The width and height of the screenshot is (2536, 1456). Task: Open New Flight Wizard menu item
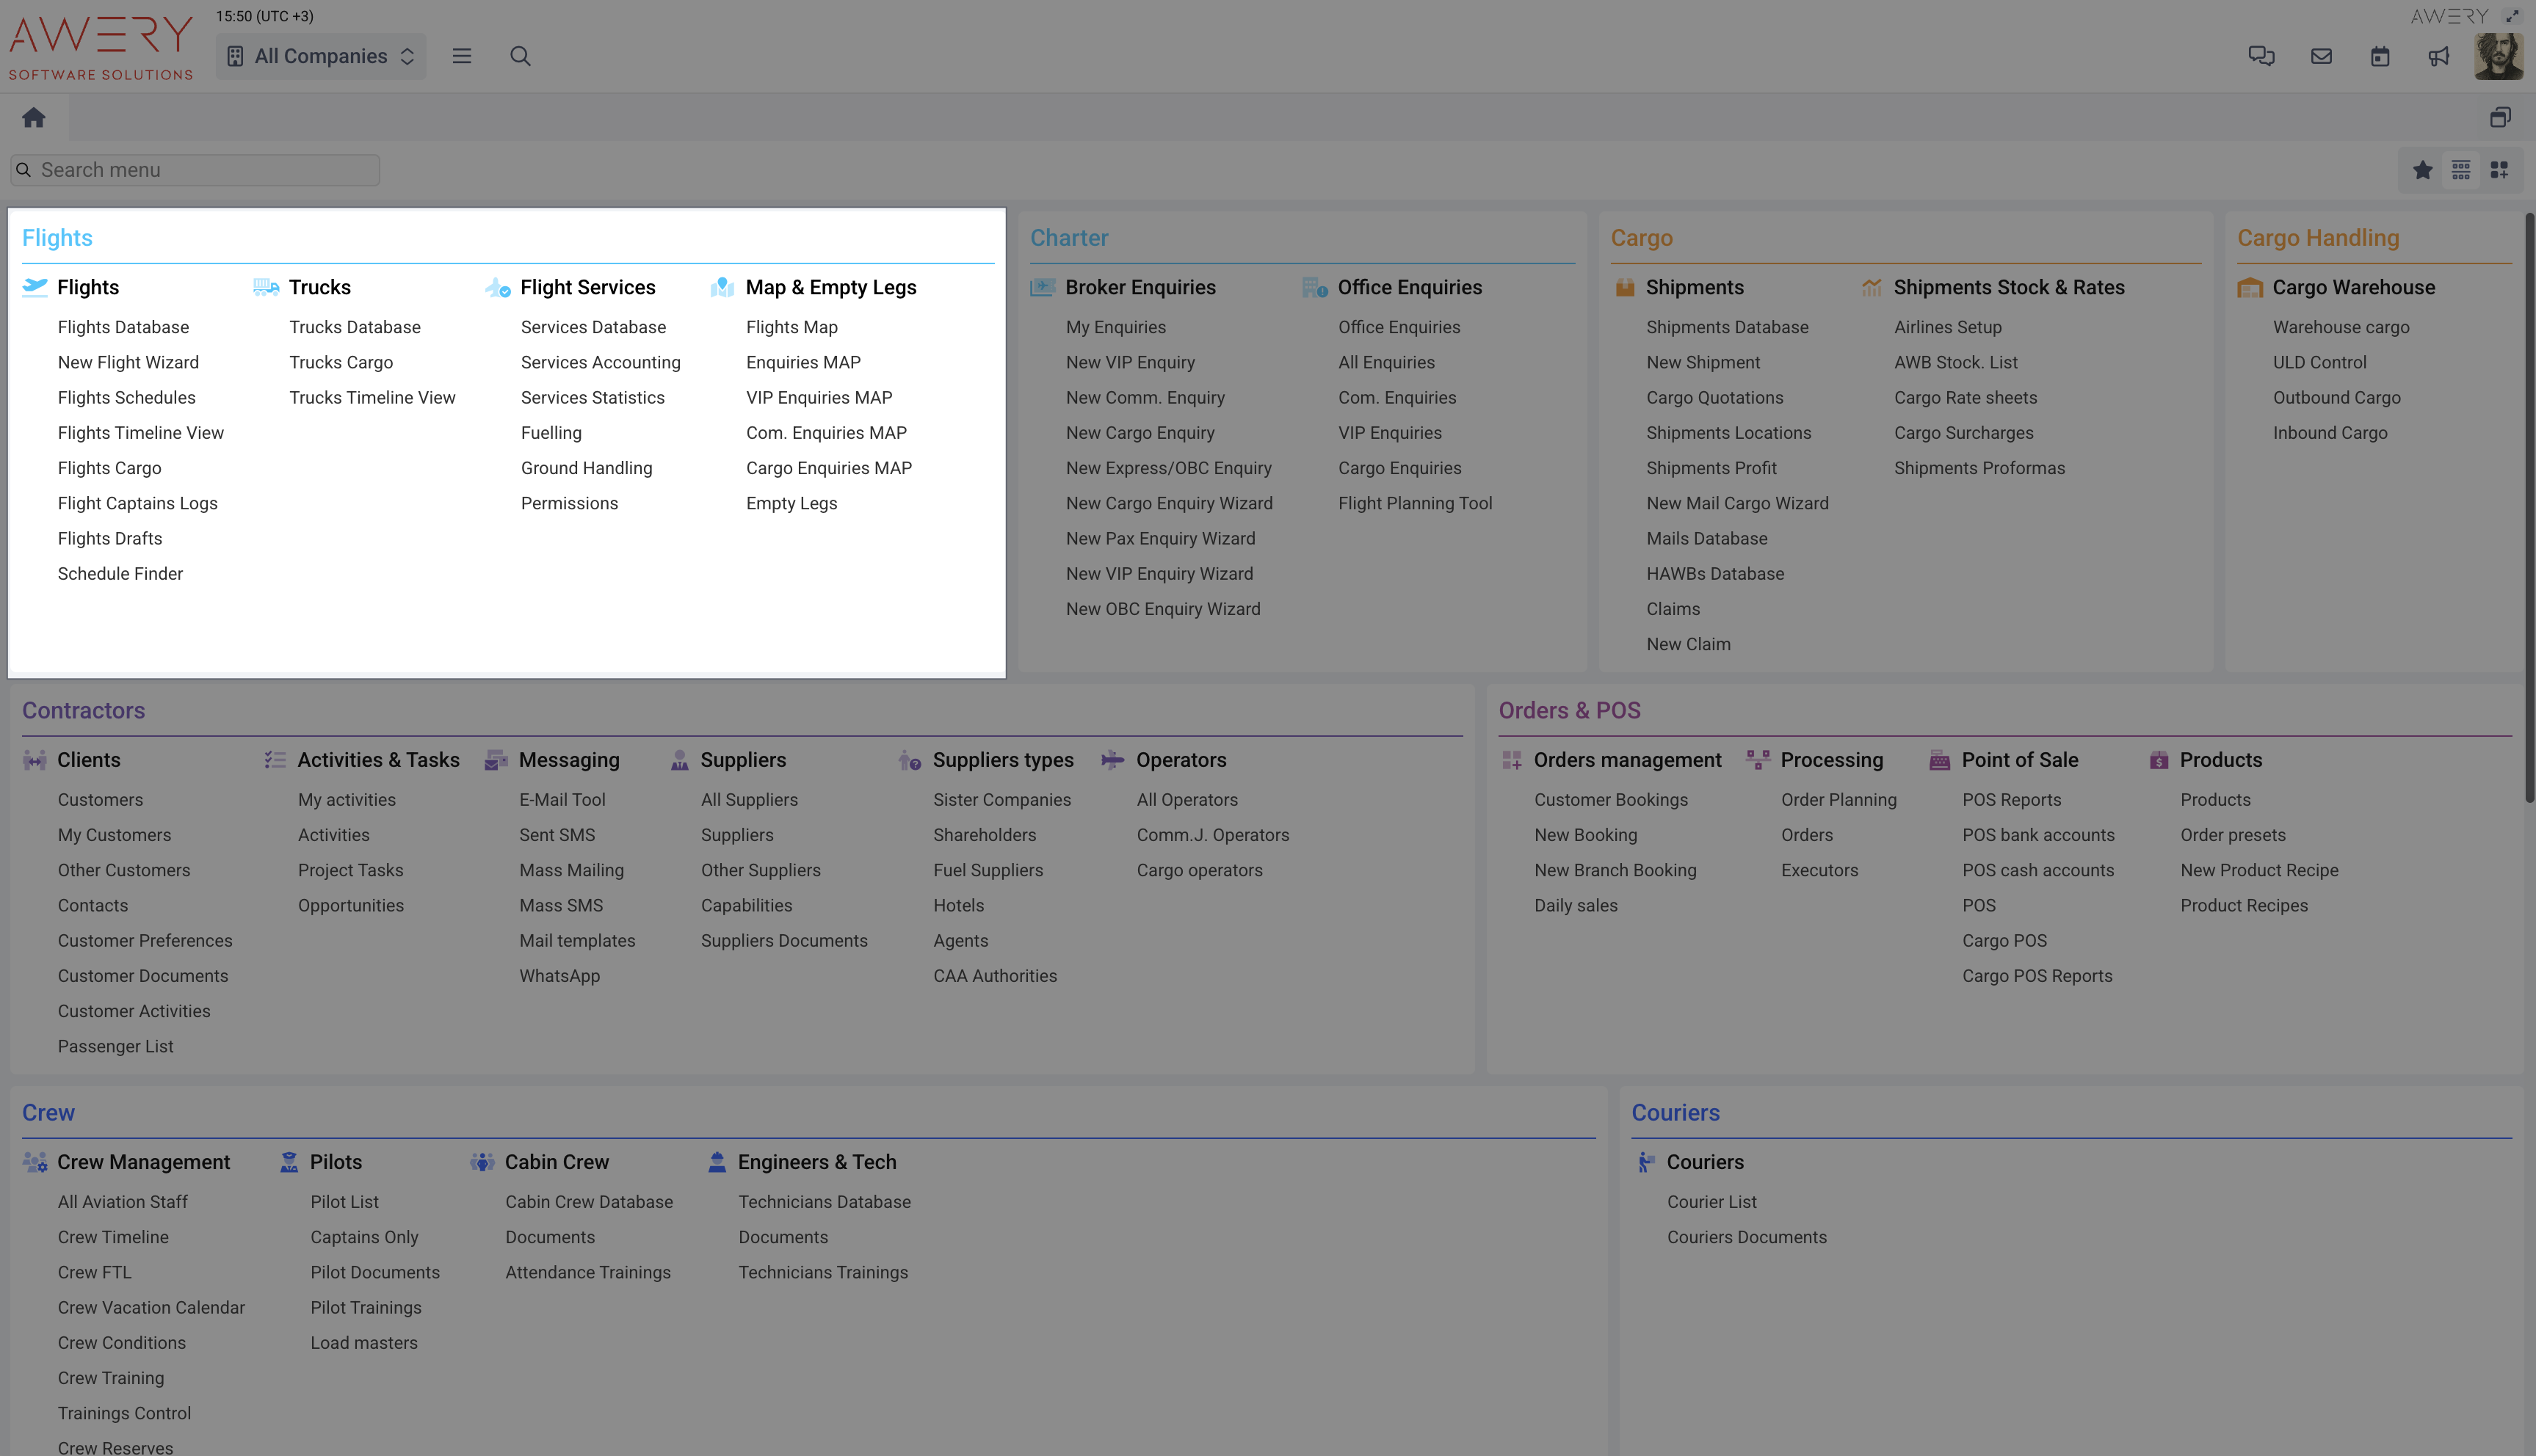(128, 362)
